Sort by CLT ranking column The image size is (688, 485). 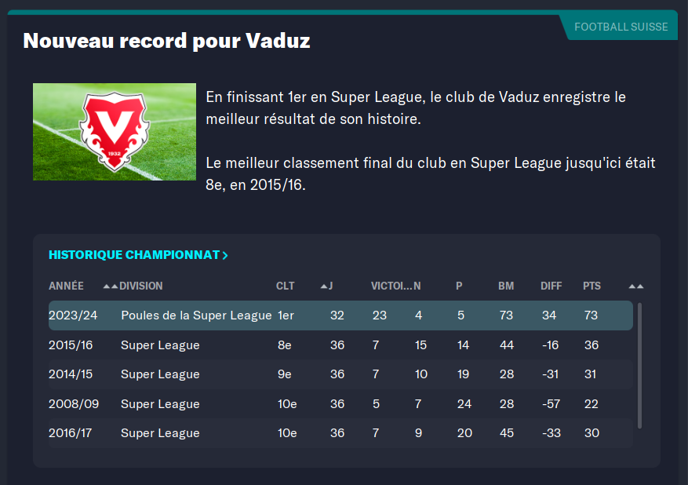tap(286, 286)
